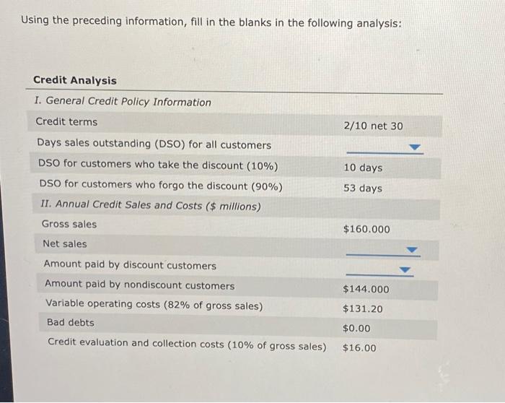Click the General Credit Policy Information heading
This screenshot has width=505, height=403.
click(123, 102)
